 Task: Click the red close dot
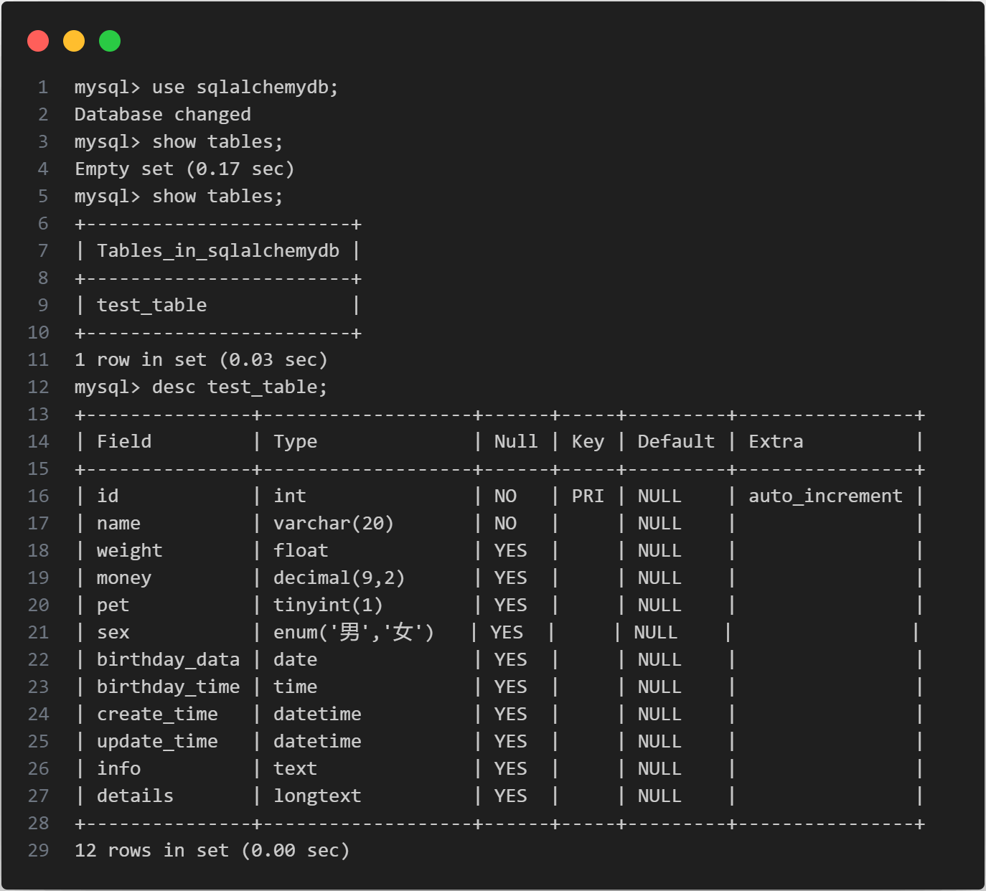click(x=38, y=41)
